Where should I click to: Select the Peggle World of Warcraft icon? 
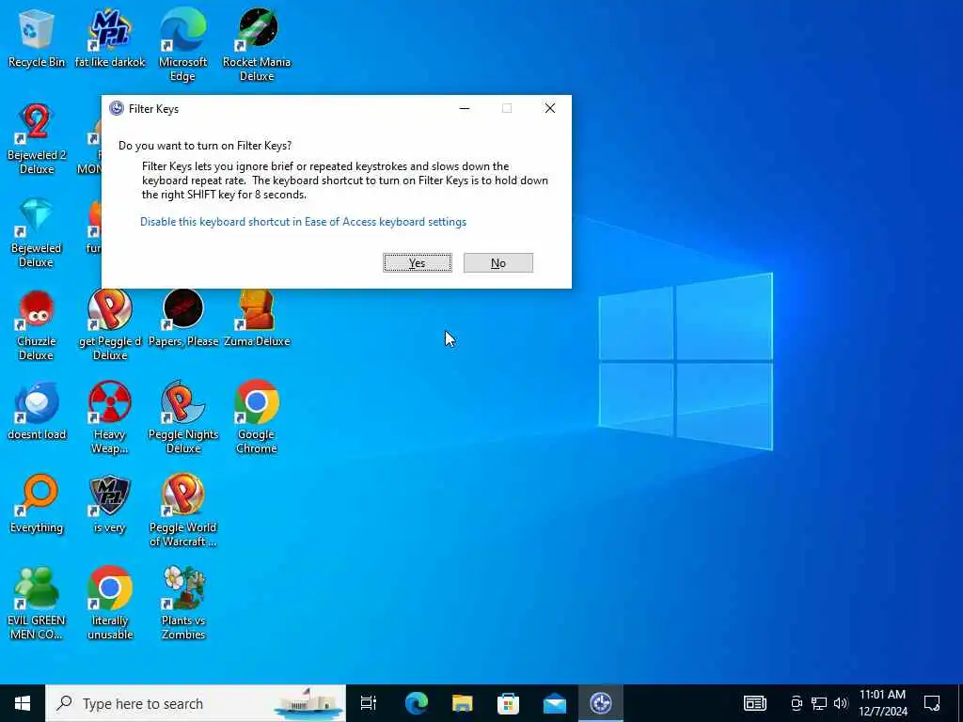click(183, 510)
